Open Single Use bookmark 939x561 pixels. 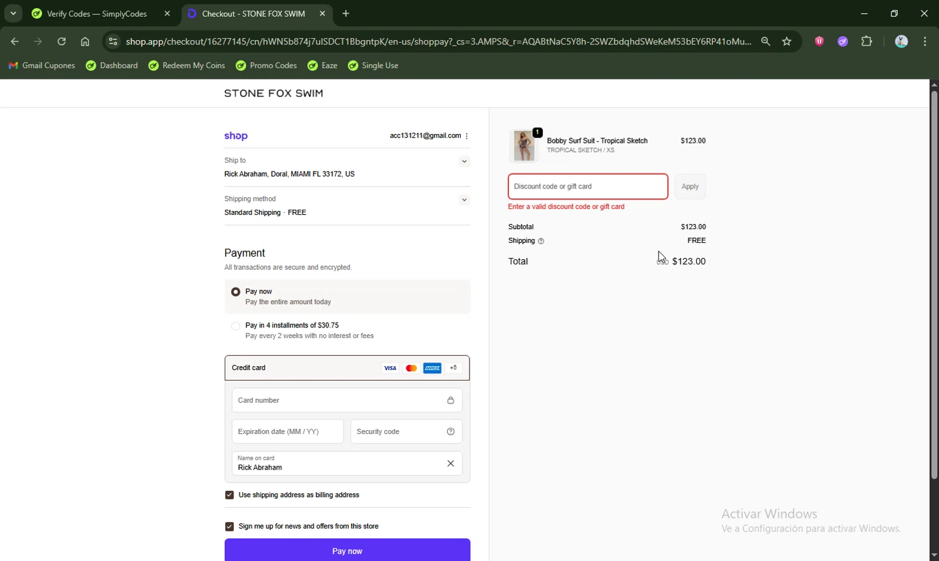(x=373, y=65)
